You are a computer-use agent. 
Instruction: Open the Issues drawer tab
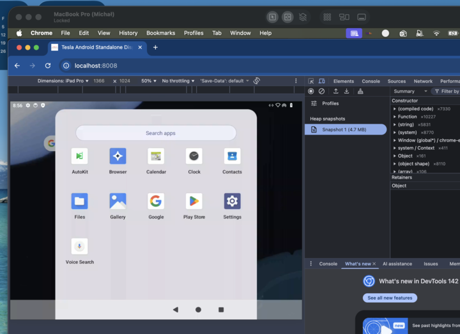click(x=431, y=264)
